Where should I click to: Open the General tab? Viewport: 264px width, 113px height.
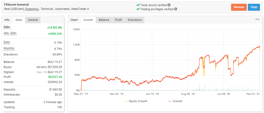(x=33, y=20)
